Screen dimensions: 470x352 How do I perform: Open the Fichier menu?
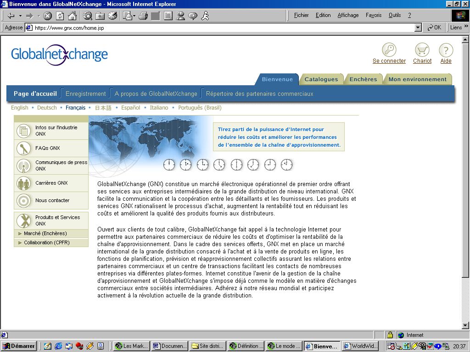click(301, 15)
